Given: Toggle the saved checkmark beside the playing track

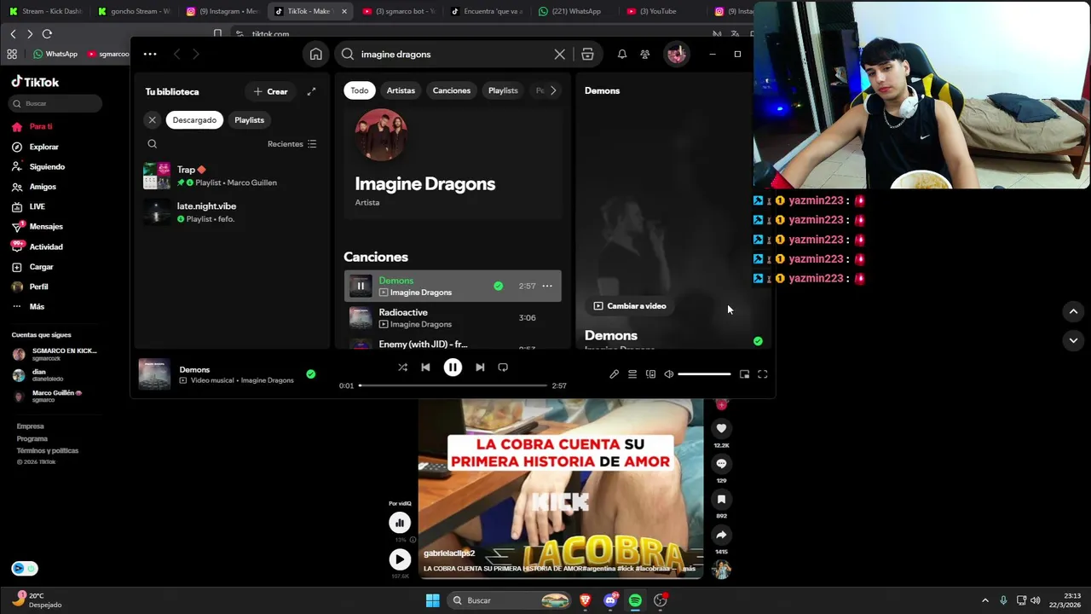Looking at the screenshot, I should click(310, 374).
